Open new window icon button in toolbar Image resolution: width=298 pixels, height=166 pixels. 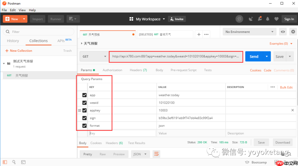(x=73, y=19)
